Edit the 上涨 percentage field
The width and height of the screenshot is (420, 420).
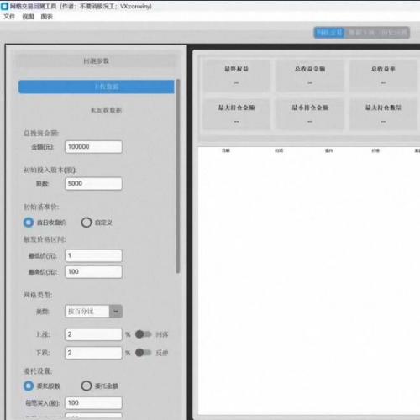(x=93, y=334)
